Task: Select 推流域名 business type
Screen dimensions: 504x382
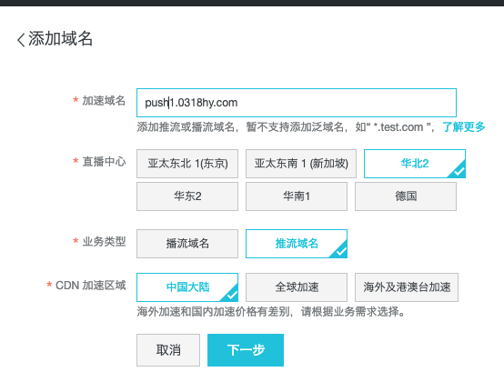Action: click(297, 244)
